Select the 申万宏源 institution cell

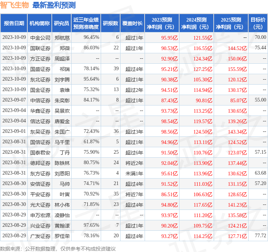40,215
